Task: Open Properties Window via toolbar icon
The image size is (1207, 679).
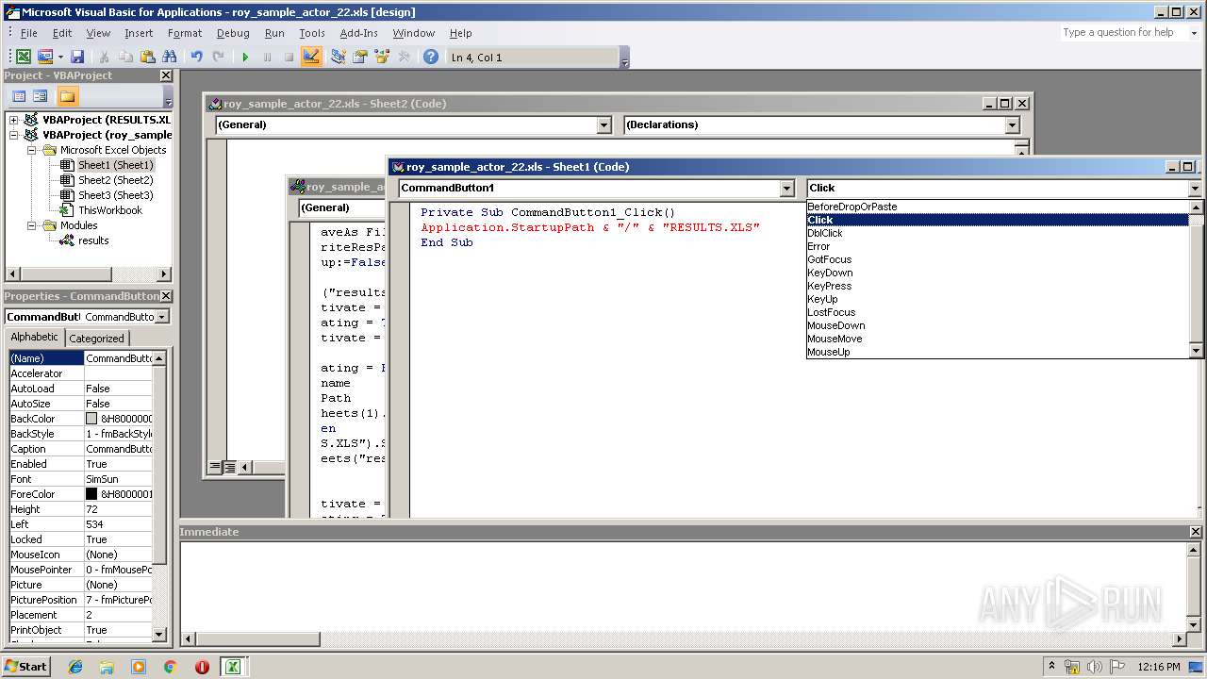Action: coord(359,58)
